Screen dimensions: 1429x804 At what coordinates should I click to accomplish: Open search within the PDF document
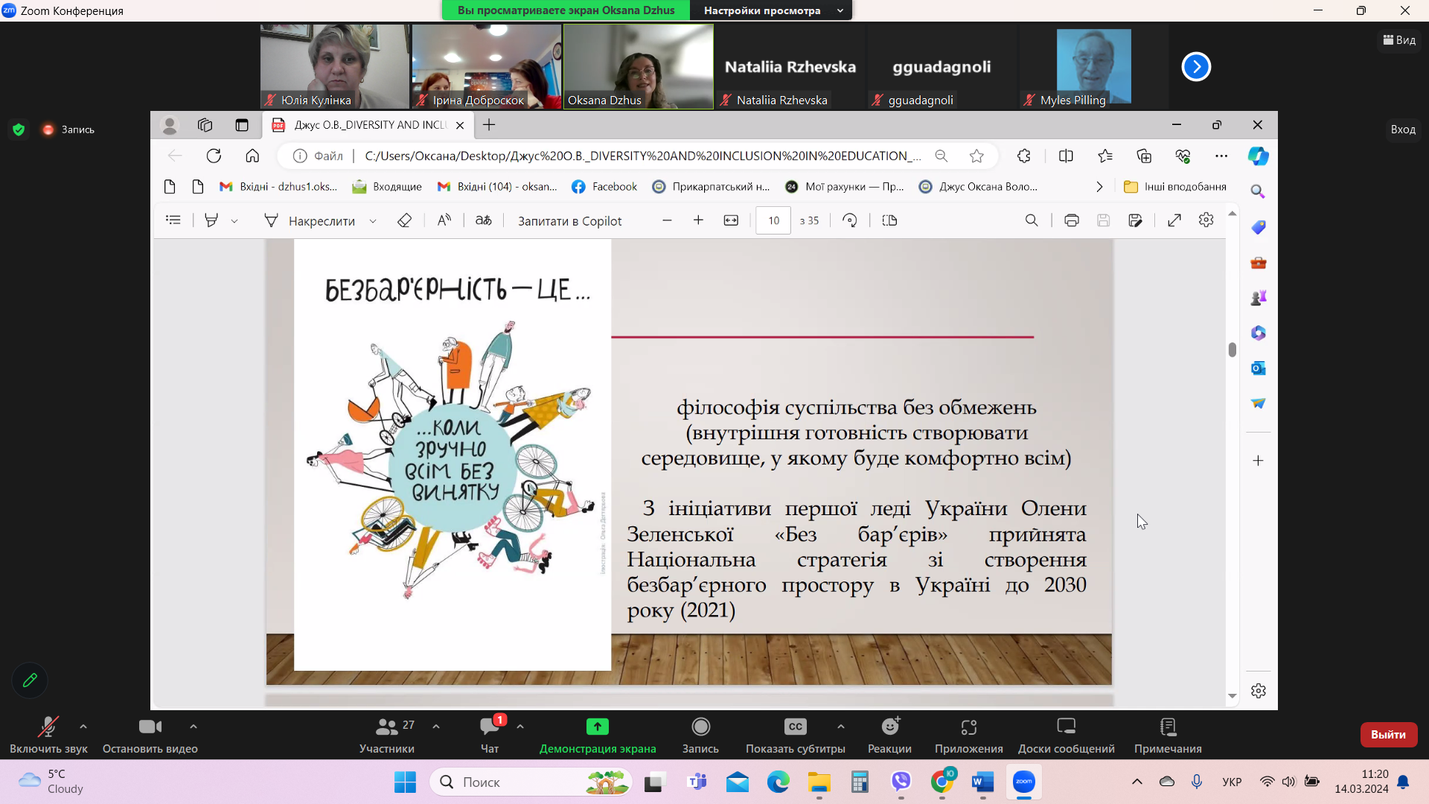coord(1032,220)
